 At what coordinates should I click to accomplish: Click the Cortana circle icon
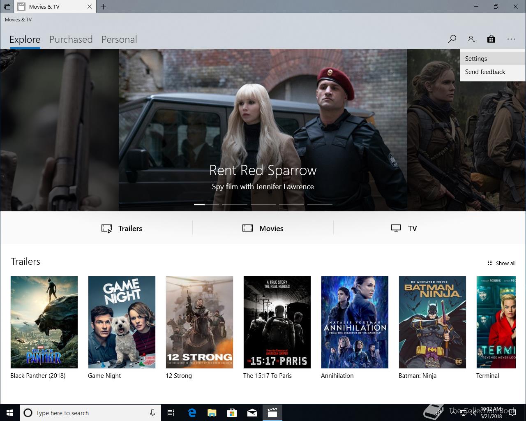point(28,413)
